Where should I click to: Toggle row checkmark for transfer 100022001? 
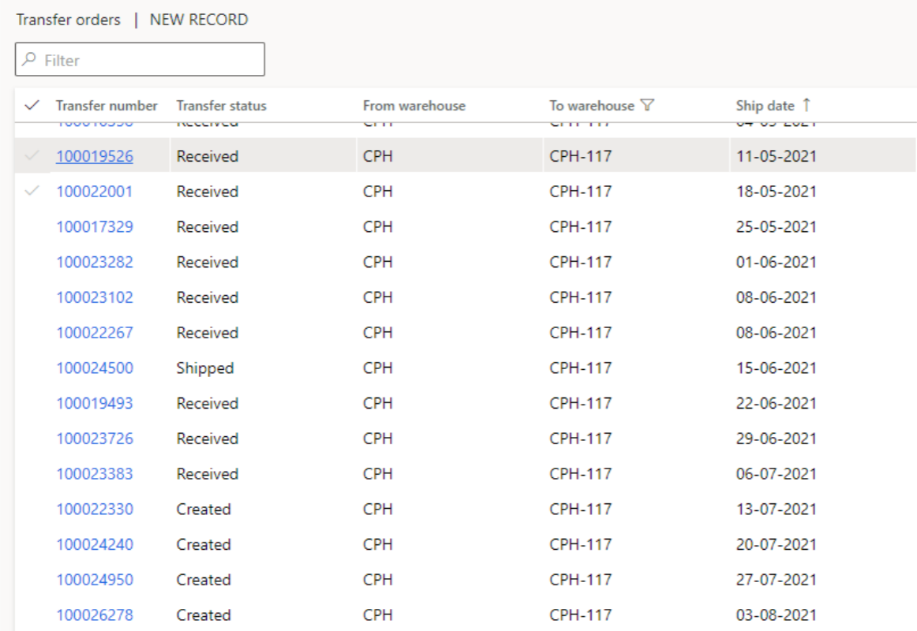[x=32, y=192]
